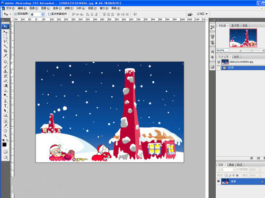Select the Pen tool
This screenshot has height=198, width=265.
coord(5,101)
